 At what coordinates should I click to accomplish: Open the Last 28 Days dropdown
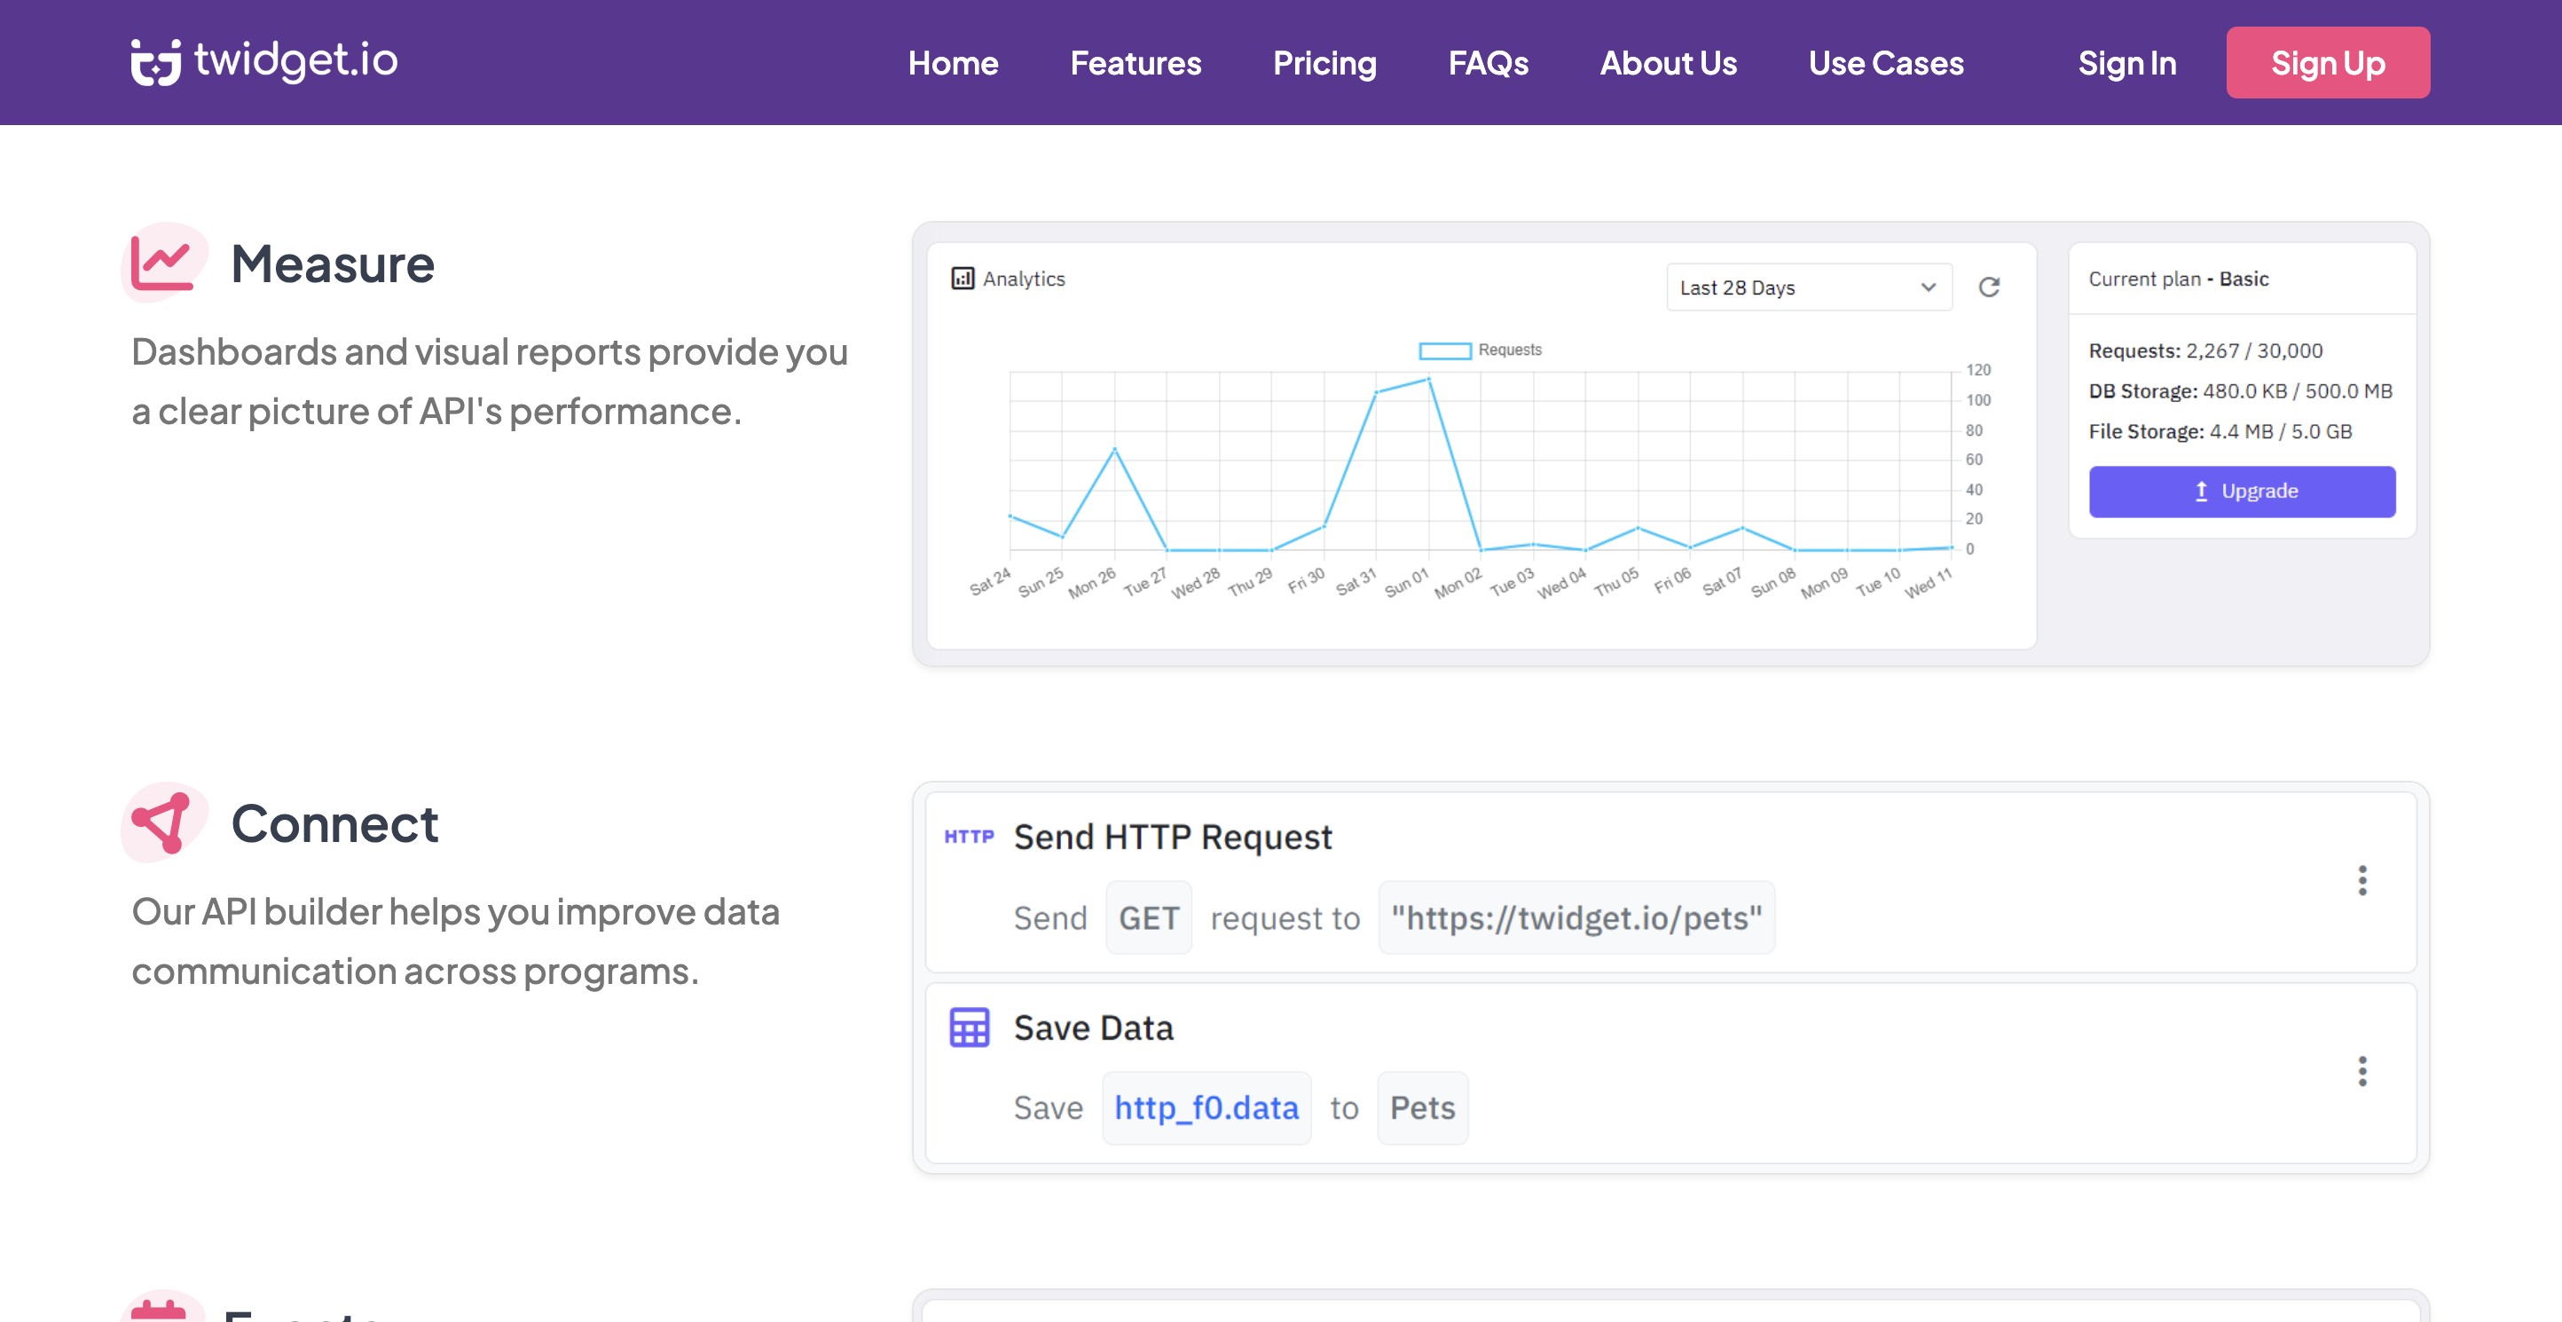[1807, 287]
